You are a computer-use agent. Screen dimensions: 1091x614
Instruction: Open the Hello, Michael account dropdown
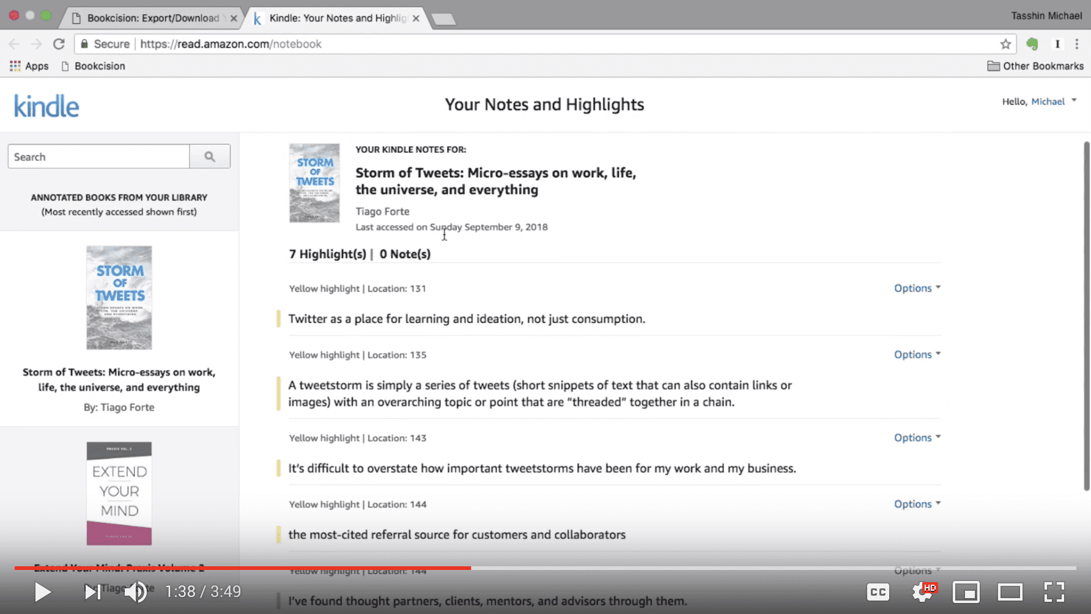pos(1039,102)
